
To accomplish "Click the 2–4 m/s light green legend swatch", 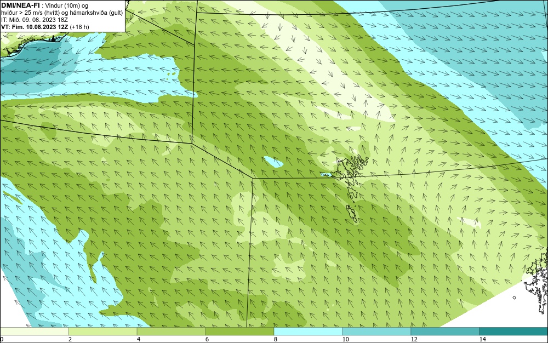I will [x=103, y=331].
